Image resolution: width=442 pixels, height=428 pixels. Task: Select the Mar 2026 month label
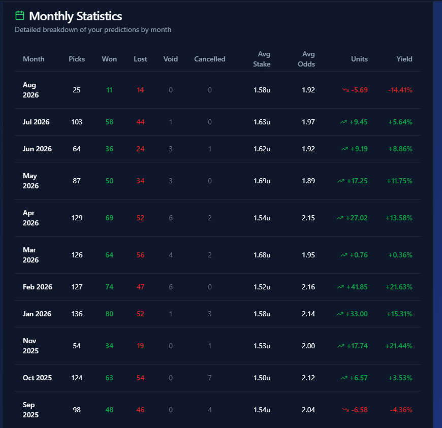pyautogui.click(x=30, y=255)
